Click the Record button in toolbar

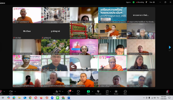coord(116,92)
